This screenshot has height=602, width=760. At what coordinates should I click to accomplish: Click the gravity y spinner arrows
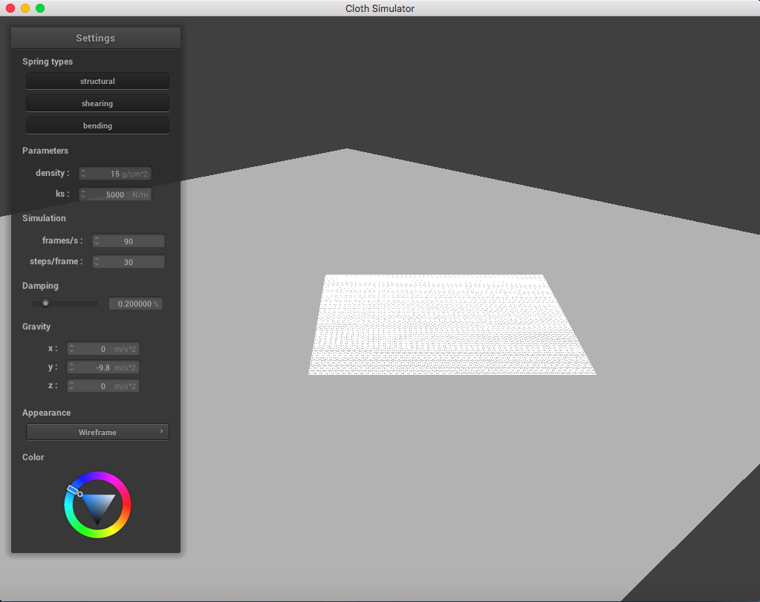tap(72, 367)
